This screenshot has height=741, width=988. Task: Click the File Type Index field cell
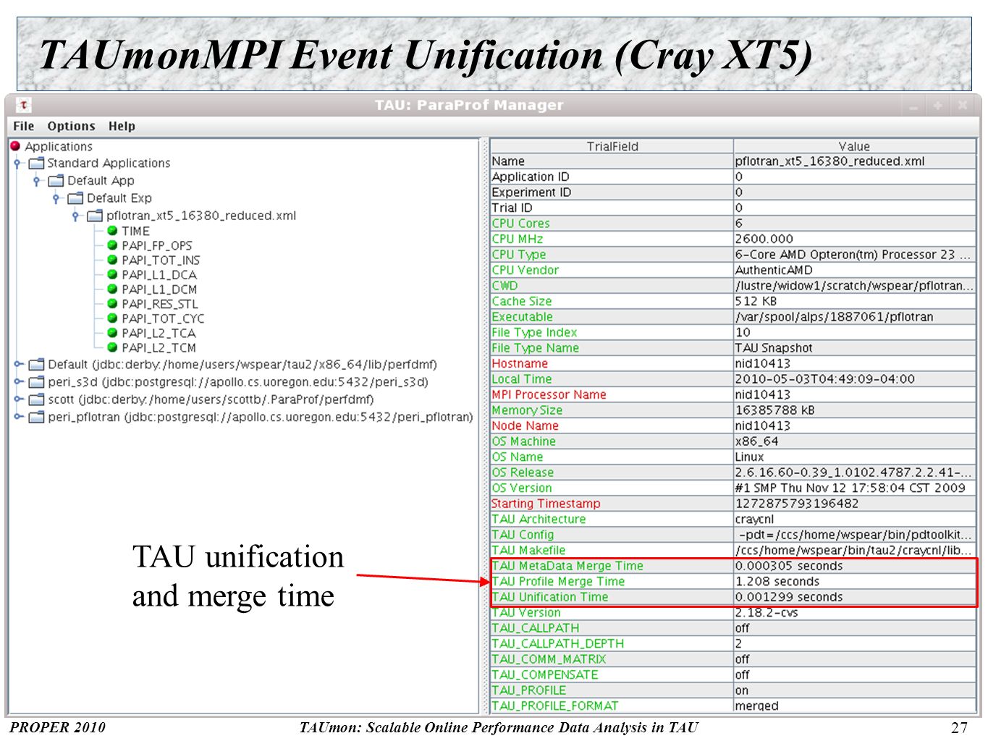coord(612,332)
